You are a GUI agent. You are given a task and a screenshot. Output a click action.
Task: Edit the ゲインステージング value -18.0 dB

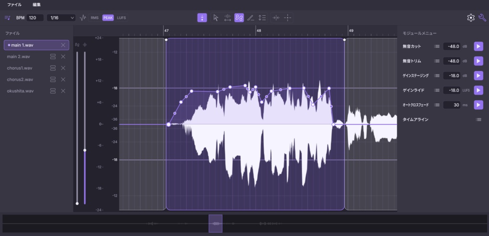[x=452, y=76]
